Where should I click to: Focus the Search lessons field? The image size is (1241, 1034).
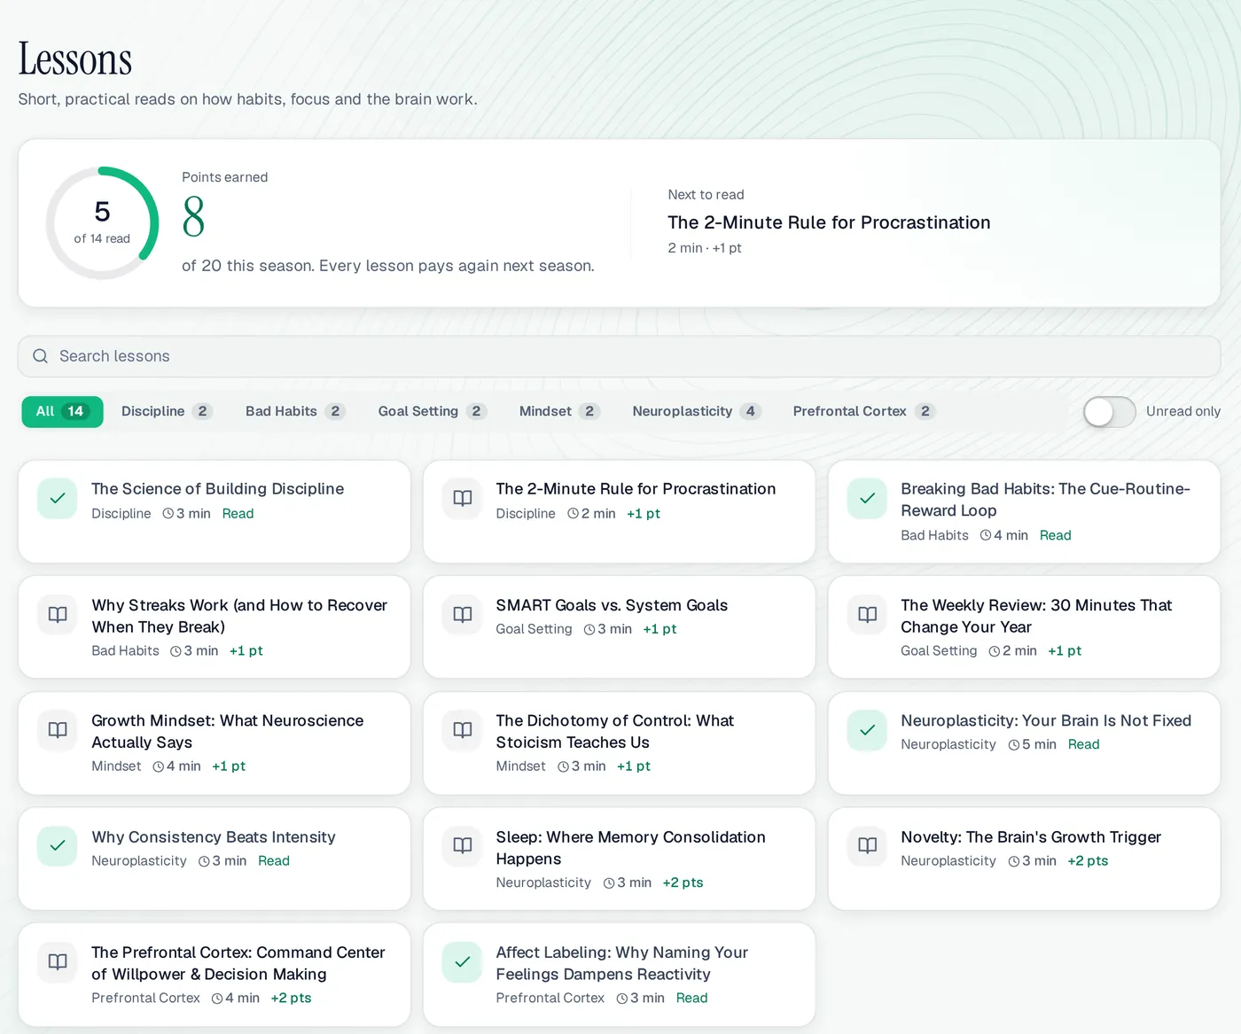pos(620,356)
